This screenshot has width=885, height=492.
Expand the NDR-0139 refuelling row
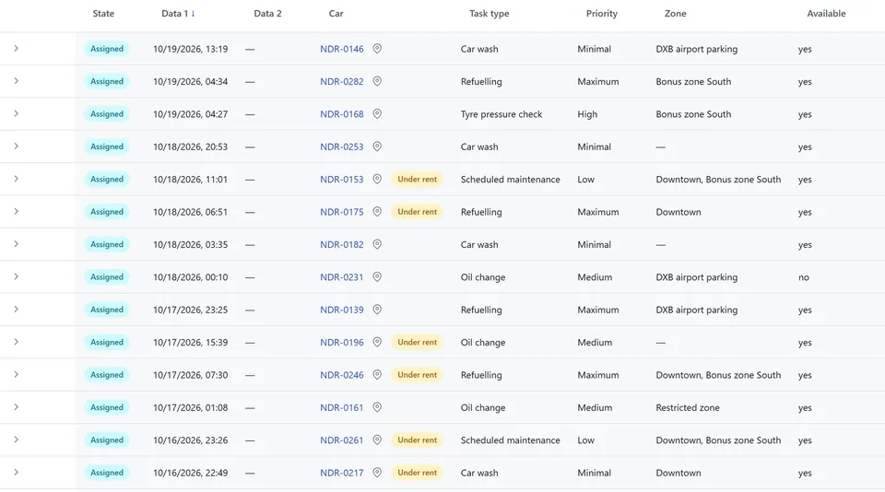coord(17,310)
